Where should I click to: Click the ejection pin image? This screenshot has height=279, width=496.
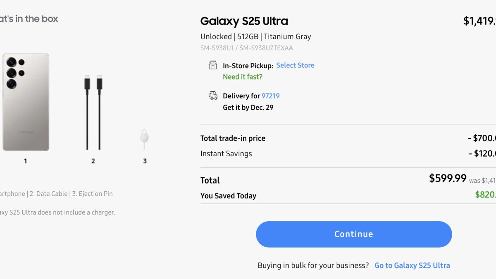click(144, 139)
